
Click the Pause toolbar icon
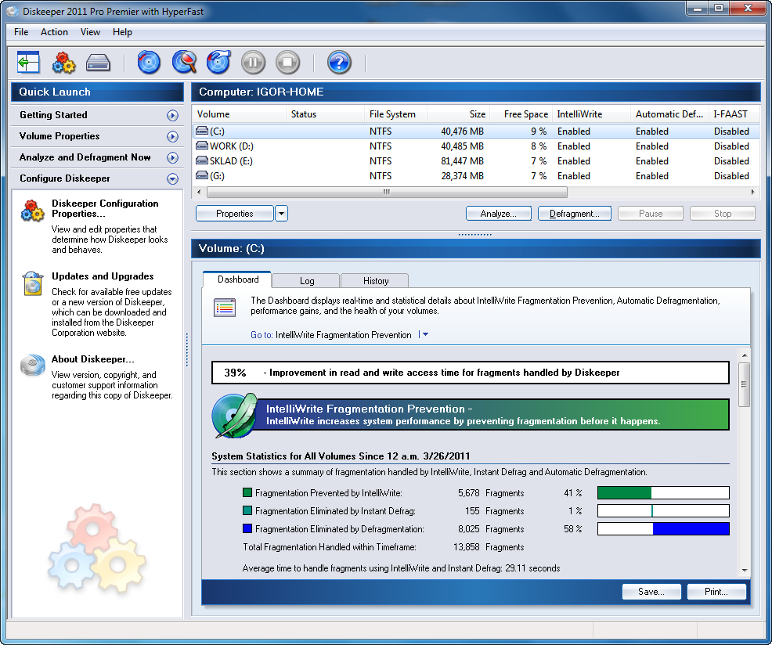253,63
